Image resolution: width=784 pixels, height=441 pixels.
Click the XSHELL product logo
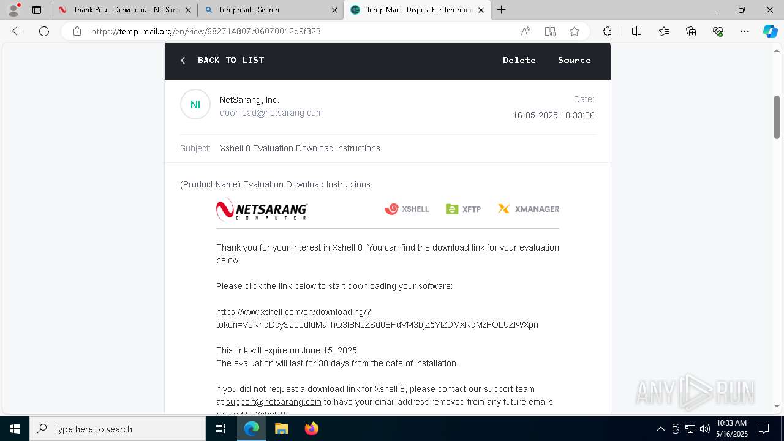pyautogui.click(x=407, y=209)
